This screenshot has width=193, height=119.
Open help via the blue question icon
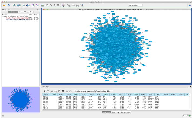click(190, 5)
